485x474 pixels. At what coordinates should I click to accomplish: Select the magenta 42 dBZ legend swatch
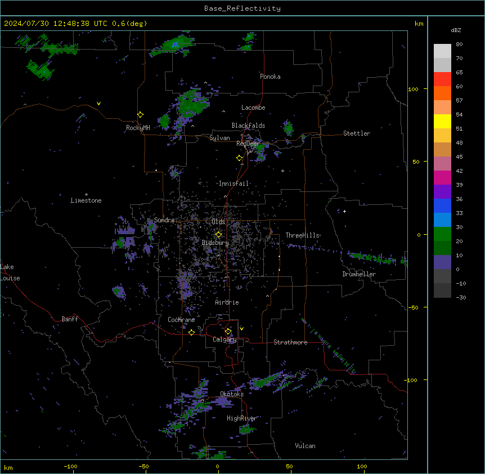(x=442, y=177)
